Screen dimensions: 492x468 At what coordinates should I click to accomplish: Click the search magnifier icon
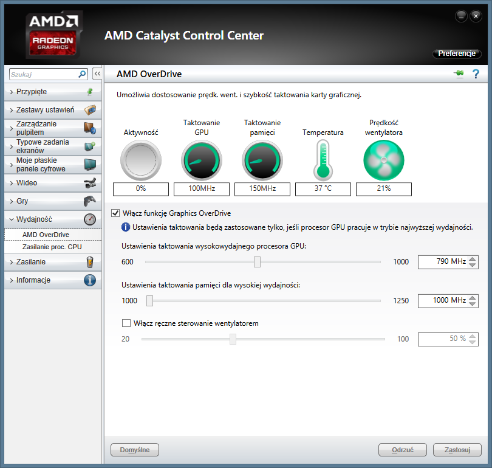tap(82, 74)
